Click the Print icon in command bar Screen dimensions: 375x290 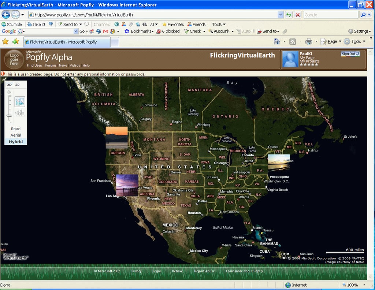click(x=309, y=42)
